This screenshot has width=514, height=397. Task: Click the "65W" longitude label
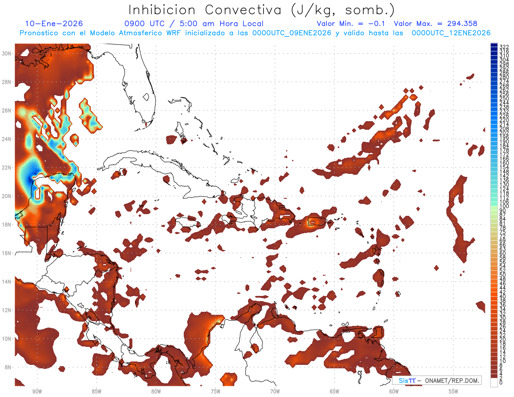(x=335, y=391)
